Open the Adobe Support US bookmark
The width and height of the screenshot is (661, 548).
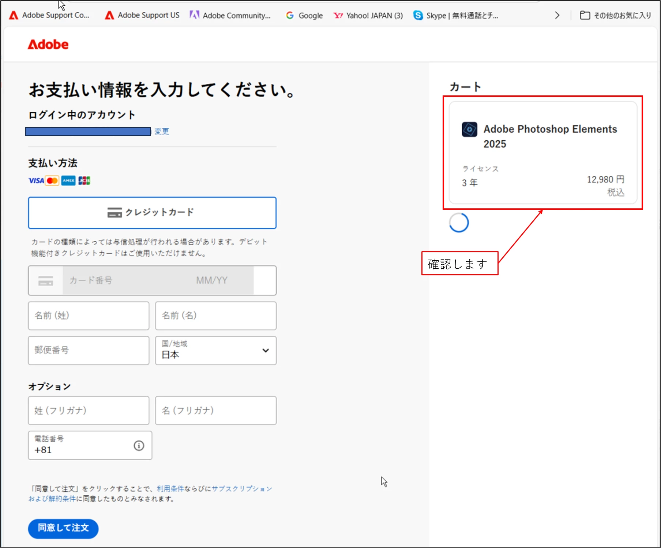[x=142, y=15]
